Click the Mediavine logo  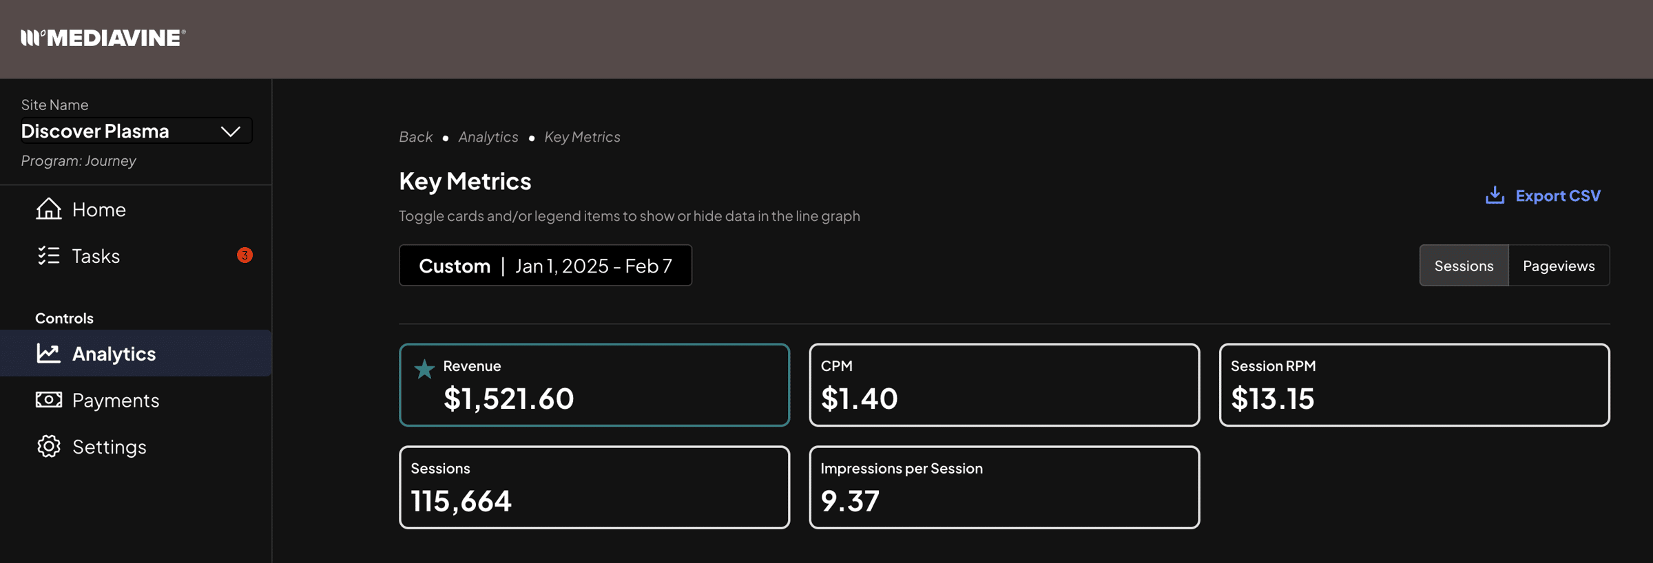pos(103,38)
